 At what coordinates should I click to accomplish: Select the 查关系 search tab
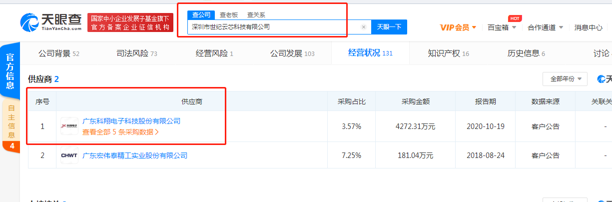point(256,15)
